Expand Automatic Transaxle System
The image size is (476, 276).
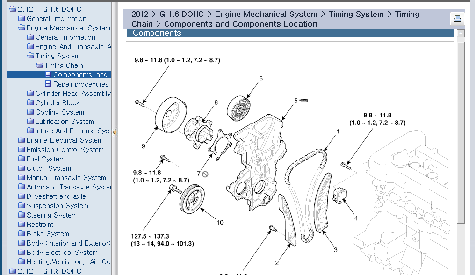click(x=69, y=187)
